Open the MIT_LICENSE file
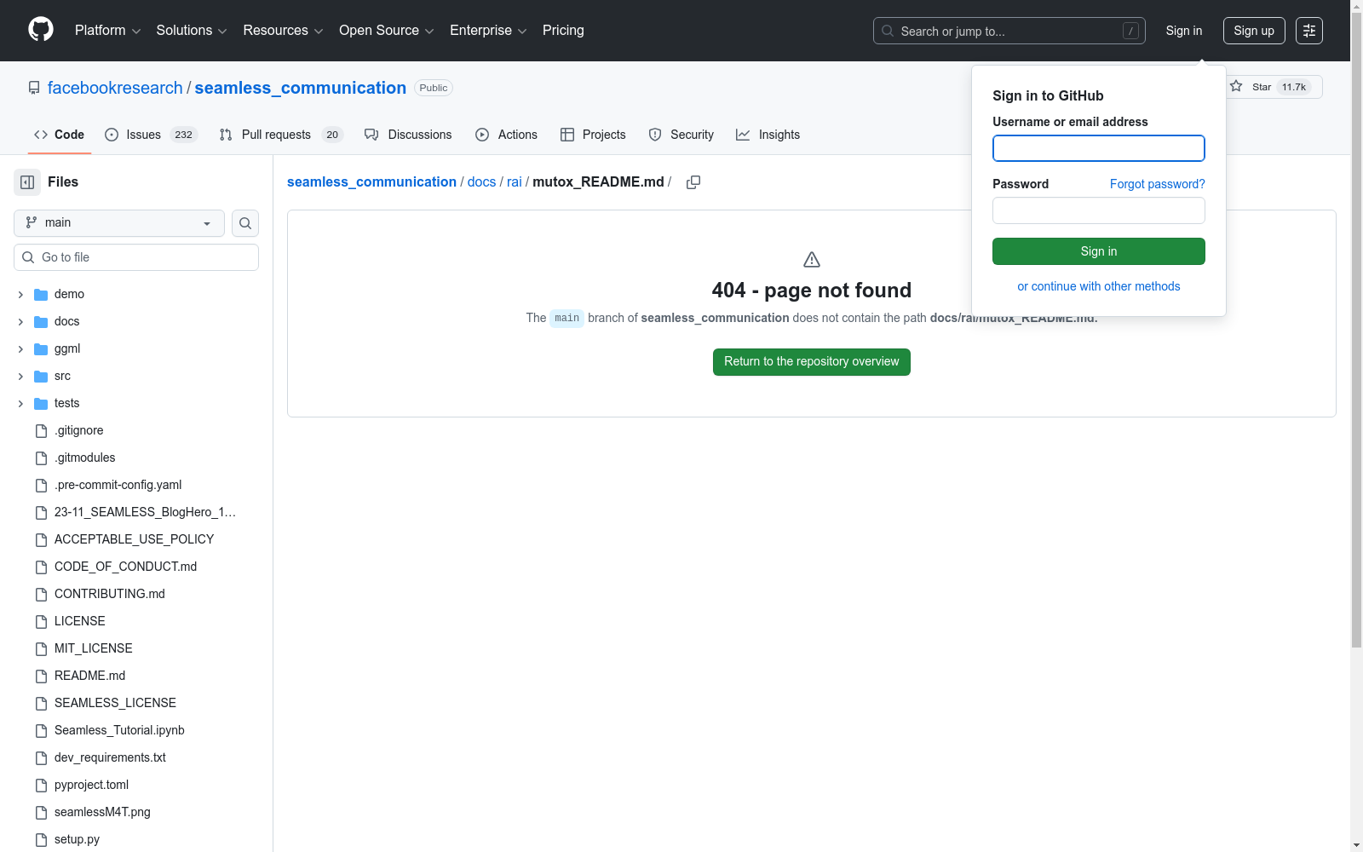Viewport: 1363px width, 852px height. [93, 649]
